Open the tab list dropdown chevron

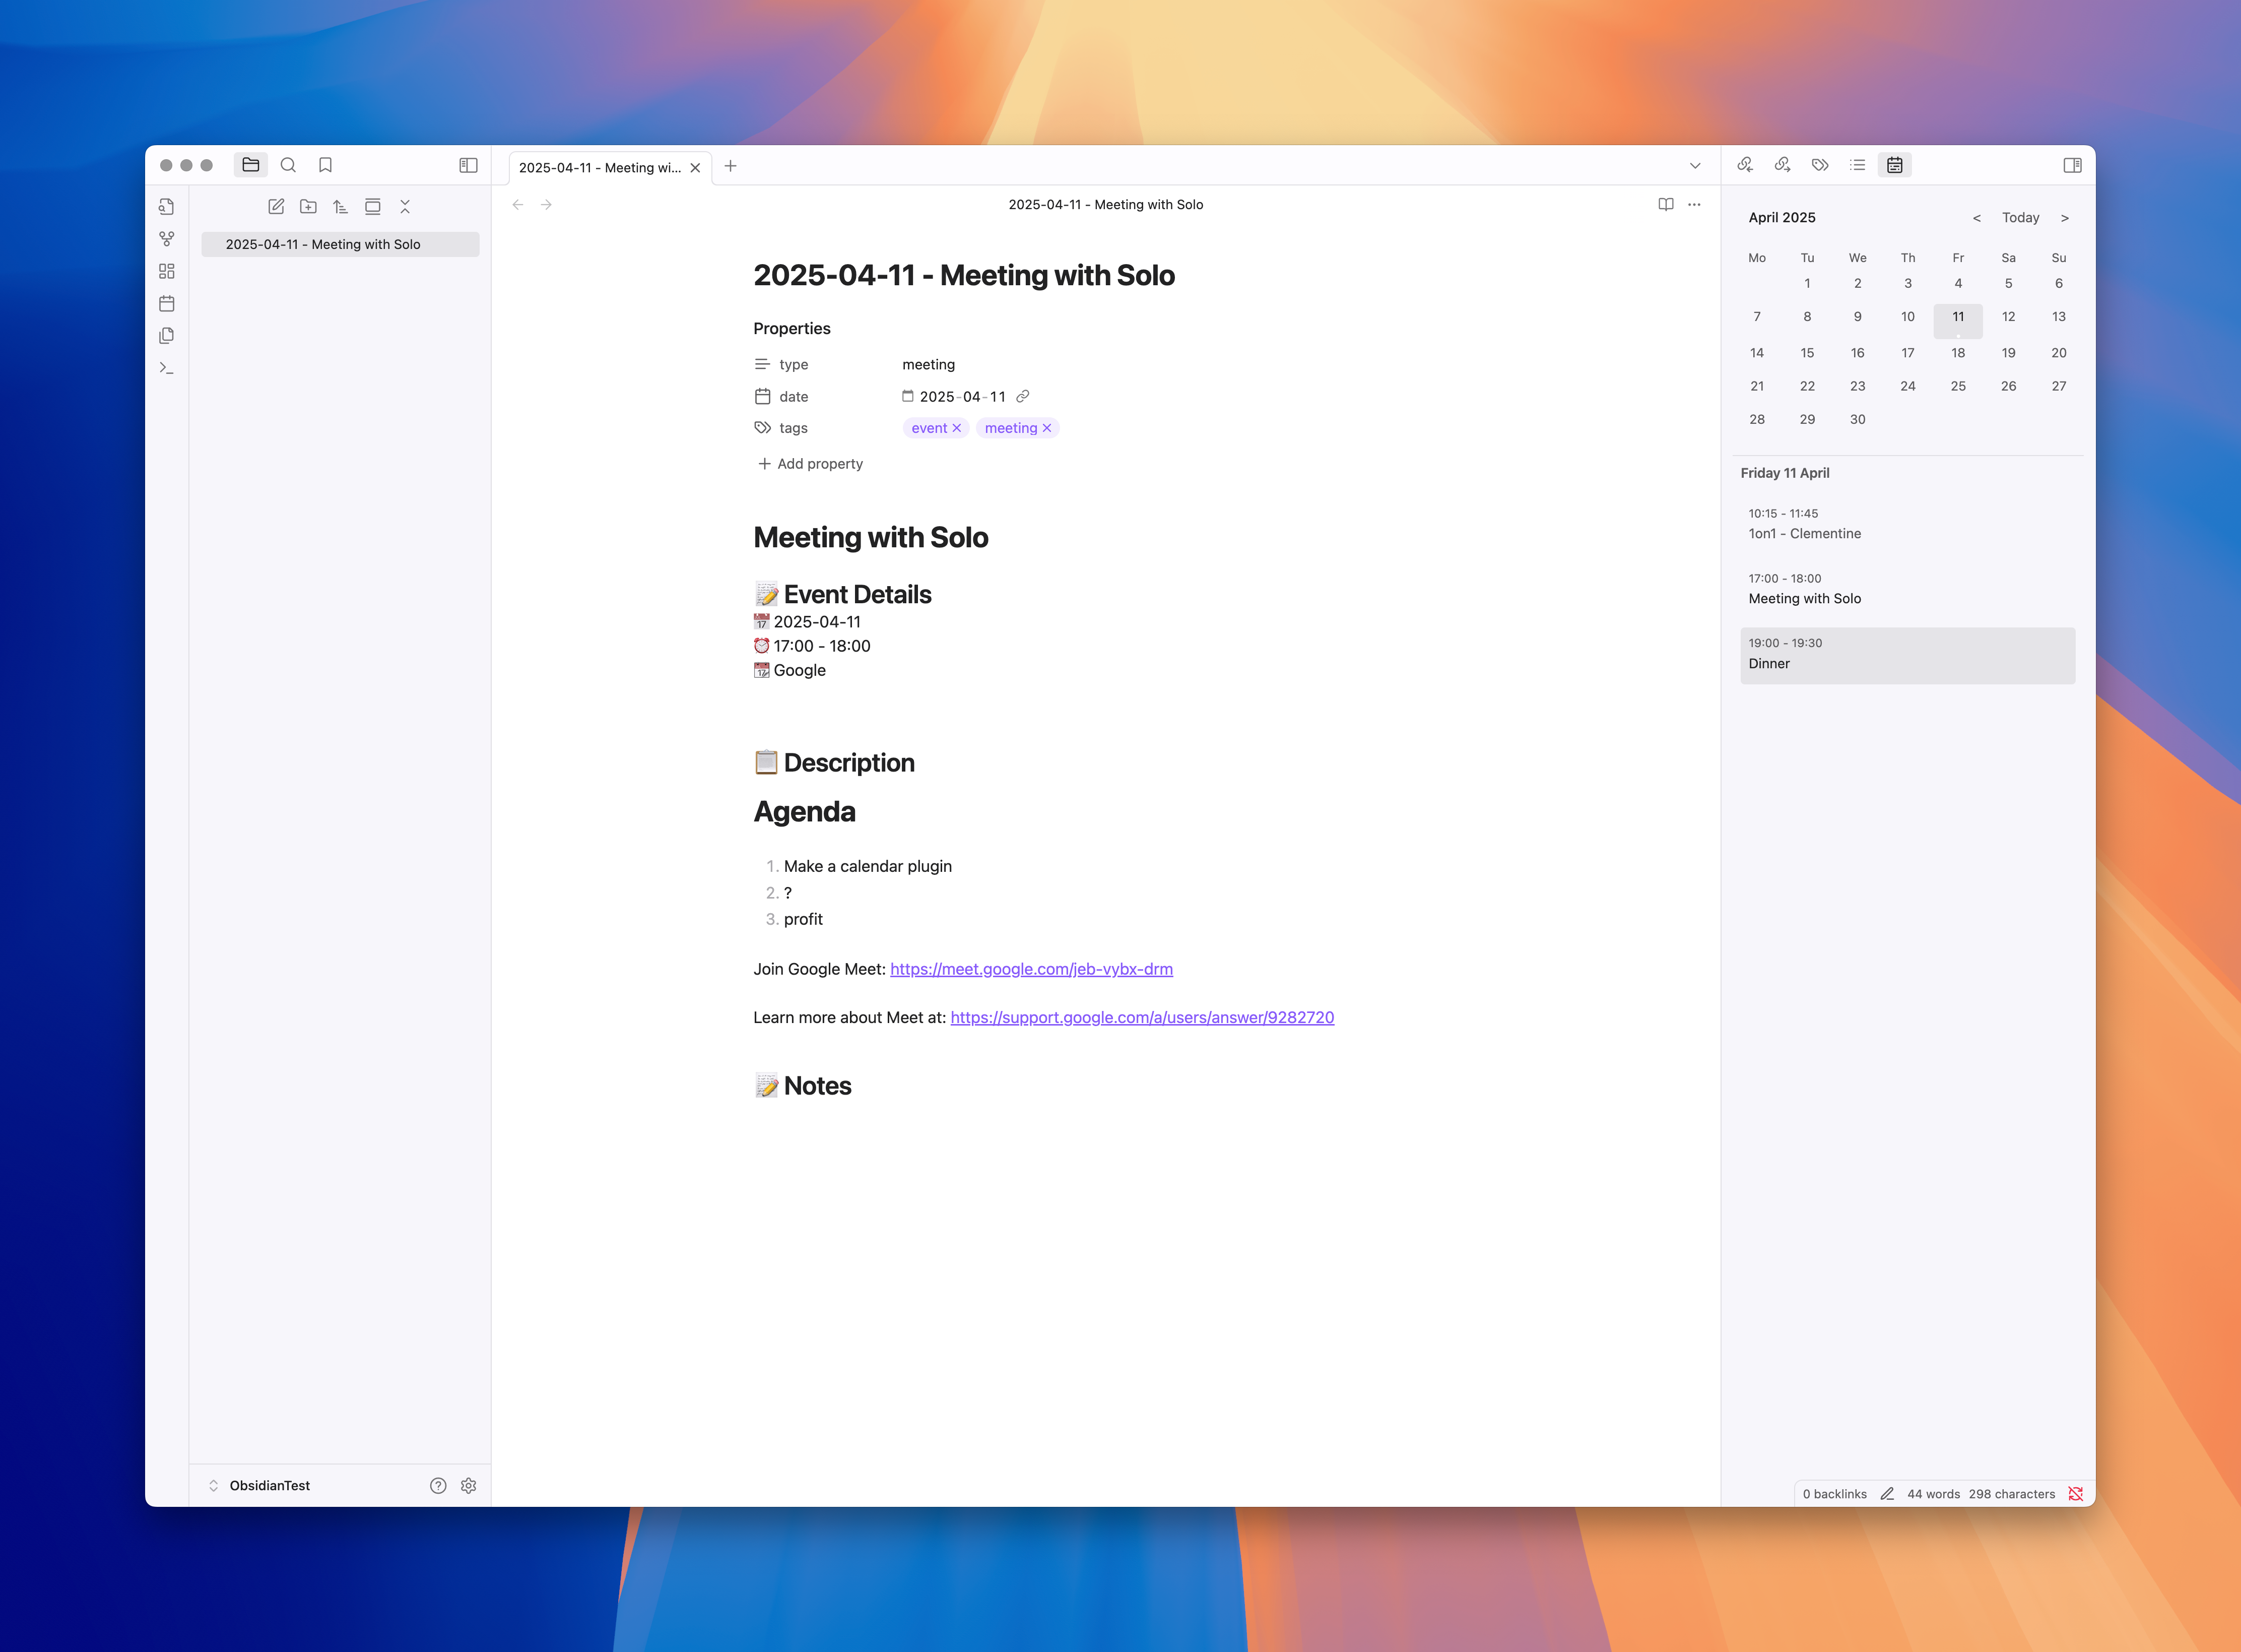(x=1695, y=166)
